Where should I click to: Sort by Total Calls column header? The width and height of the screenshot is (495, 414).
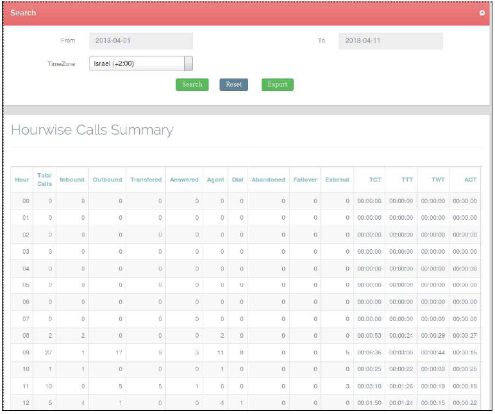(x=44, y=179)
